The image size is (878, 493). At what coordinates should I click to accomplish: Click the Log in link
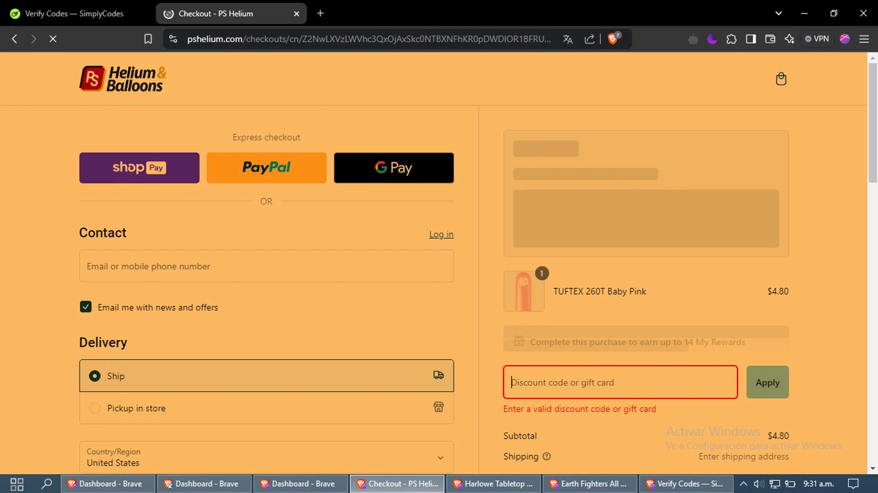(x=441, y=234)
